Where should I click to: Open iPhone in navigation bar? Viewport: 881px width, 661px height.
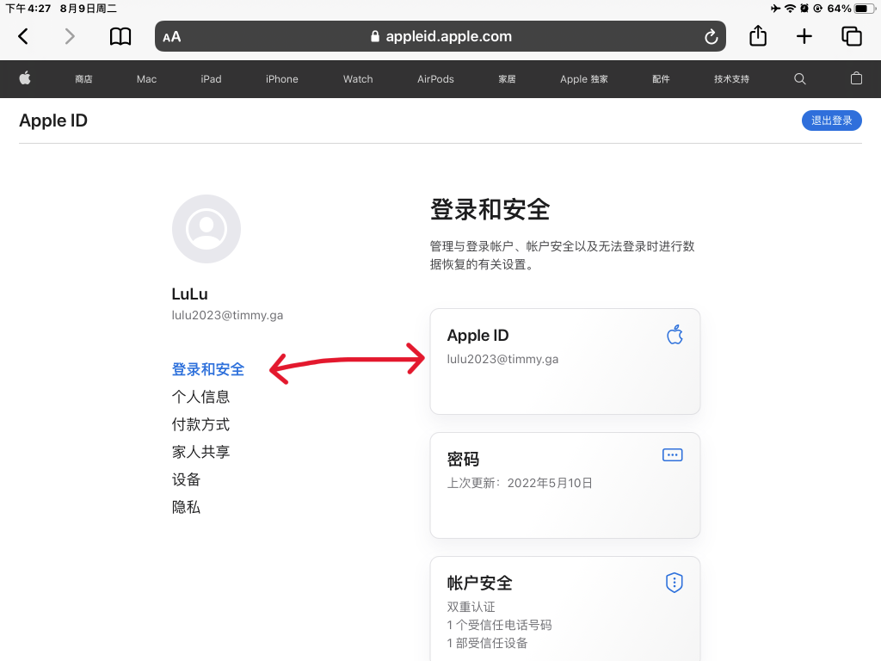282,79
